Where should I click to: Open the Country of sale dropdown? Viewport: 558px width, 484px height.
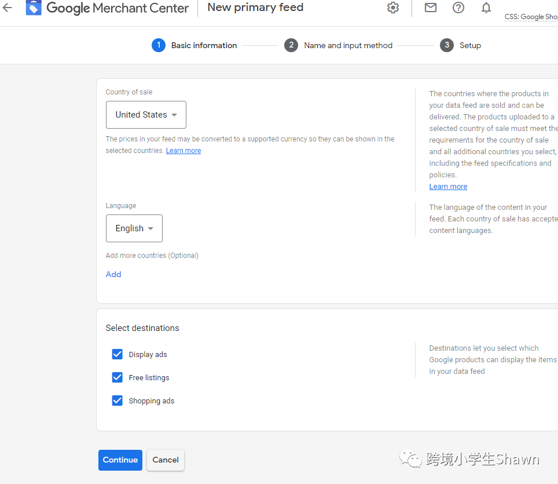click(x=146, y=115)
